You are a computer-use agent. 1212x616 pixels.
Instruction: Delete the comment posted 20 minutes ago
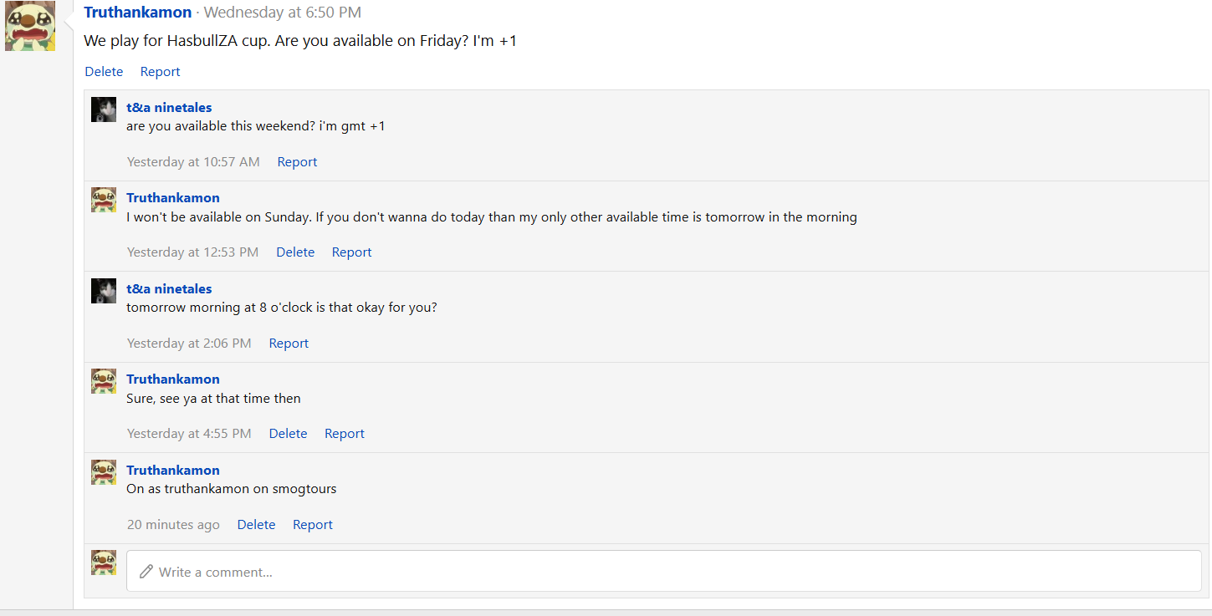click(x=256, y=525)
